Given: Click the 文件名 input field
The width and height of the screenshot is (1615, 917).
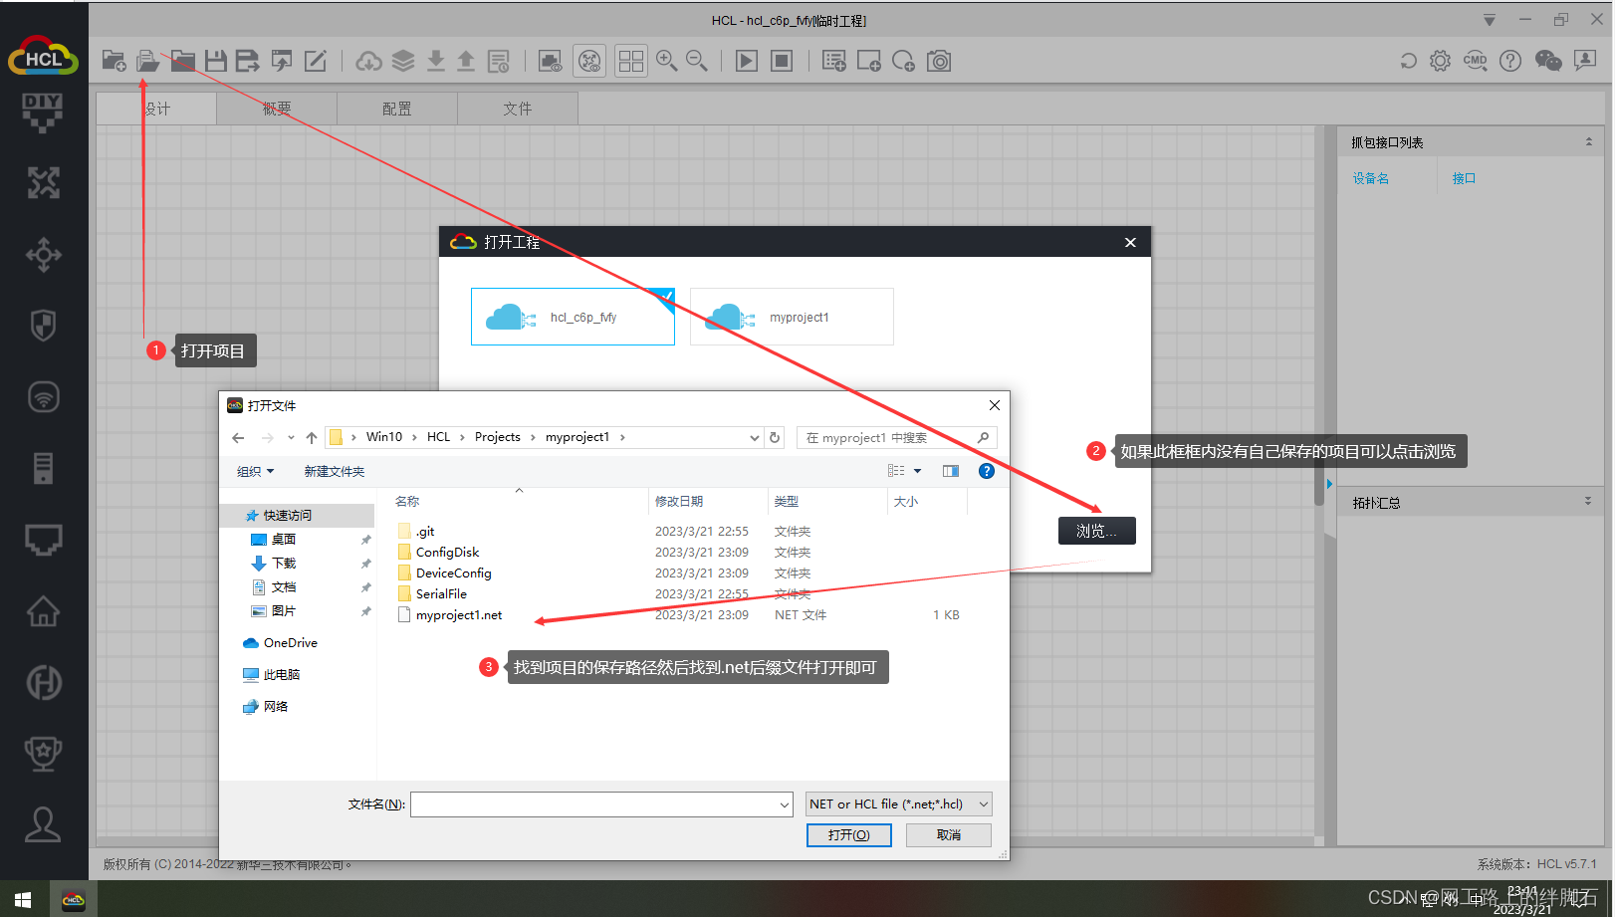Looking at the screenshot, I should tap(601, 804).
